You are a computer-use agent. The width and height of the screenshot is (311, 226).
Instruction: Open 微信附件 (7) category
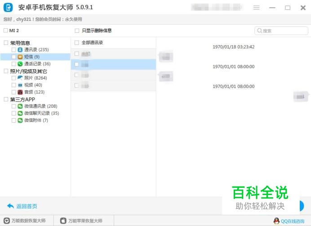[x=36, y=120]
